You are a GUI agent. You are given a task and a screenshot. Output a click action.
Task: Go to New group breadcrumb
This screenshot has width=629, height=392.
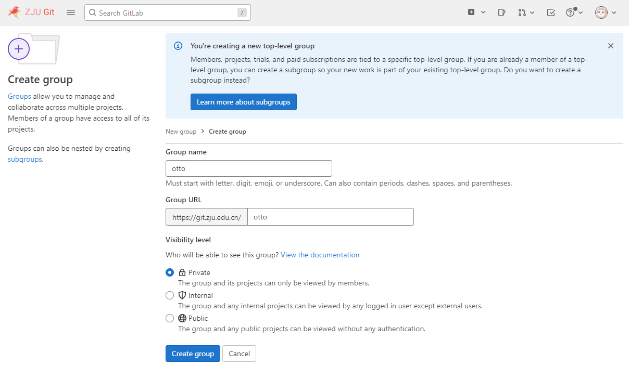(x=181, y=132)
